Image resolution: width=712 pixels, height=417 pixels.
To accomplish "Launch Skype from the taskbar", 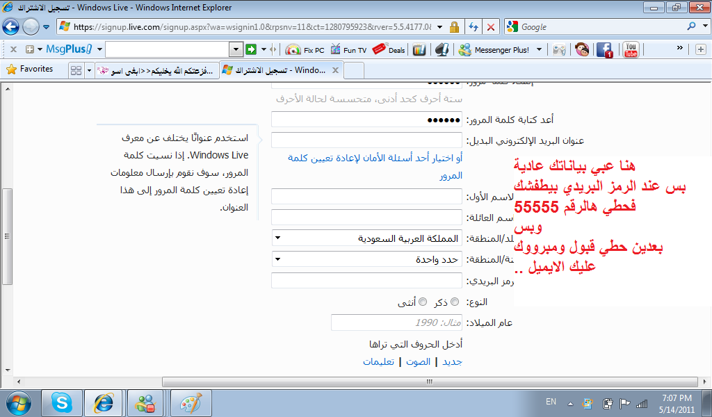I will [x=62, y=402].
